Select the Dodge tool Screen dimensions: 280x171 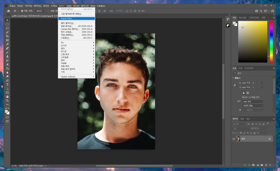pyautogui.click(x=7, y=77)
